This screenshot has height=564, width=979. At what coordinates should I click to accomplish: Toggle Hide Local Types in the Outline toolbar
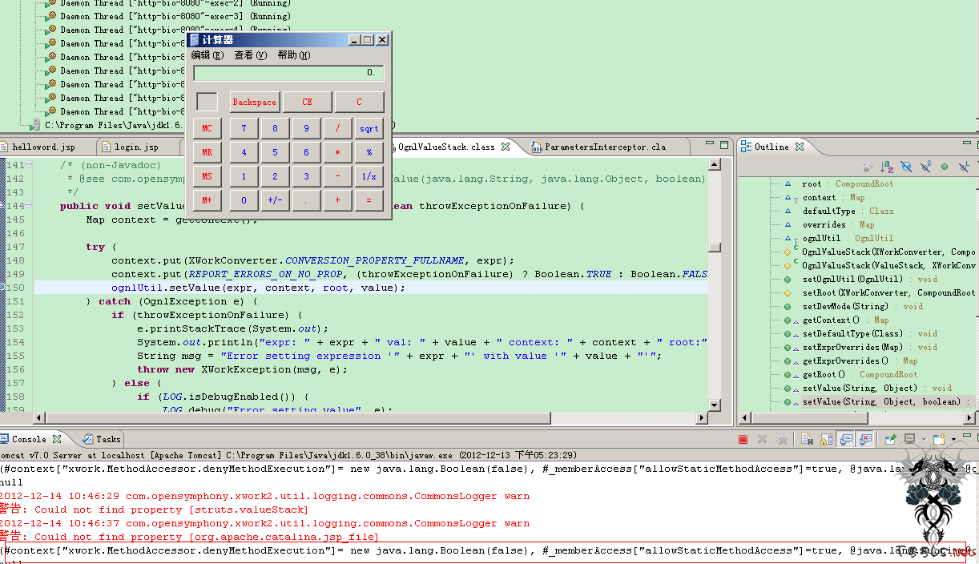(x=964, y=167)
